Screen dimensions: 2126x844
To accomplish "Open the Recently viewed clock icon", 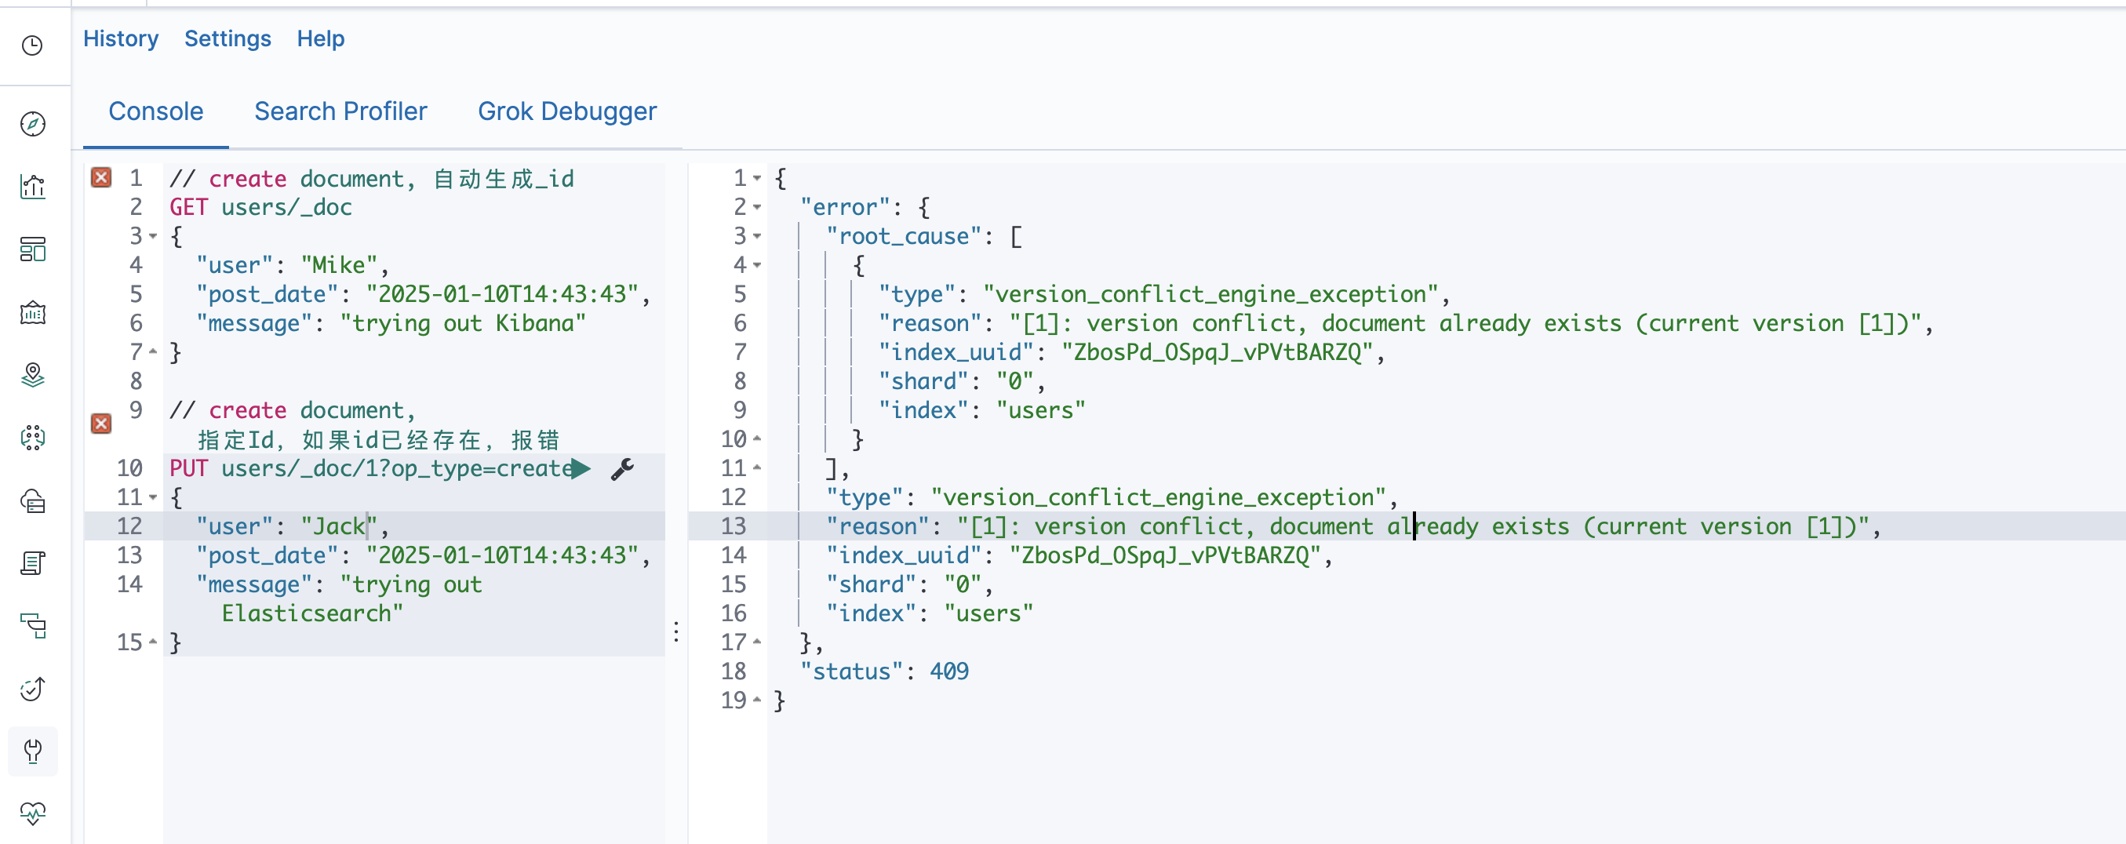I will click(x=32, y=45).
